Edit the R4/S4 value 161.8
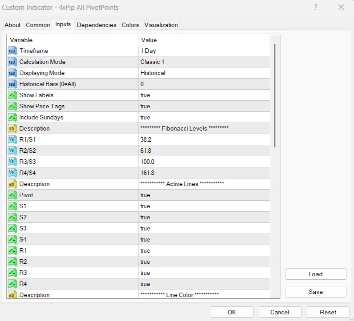This screenshot has height=321, width=354. point(204,173)
